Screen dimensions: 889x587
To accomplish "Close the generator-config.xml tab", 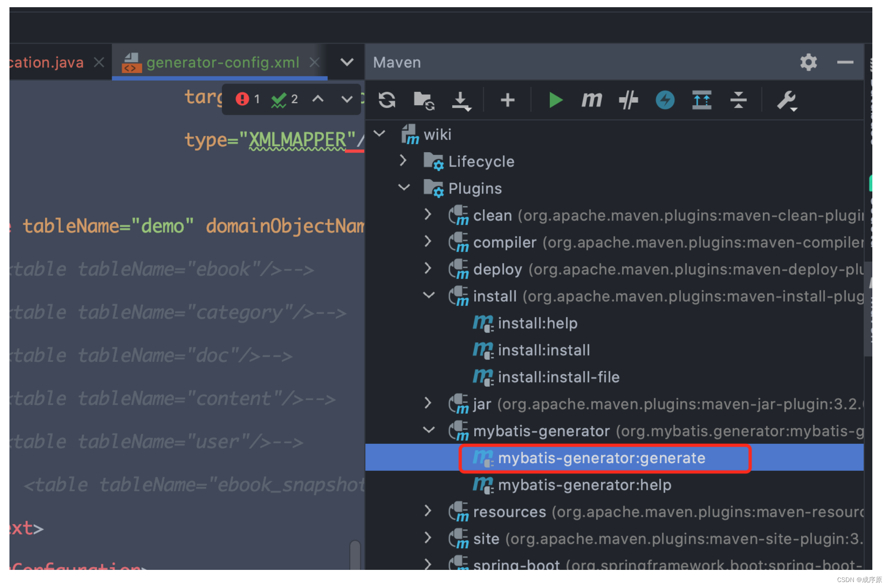I will 315,62.
